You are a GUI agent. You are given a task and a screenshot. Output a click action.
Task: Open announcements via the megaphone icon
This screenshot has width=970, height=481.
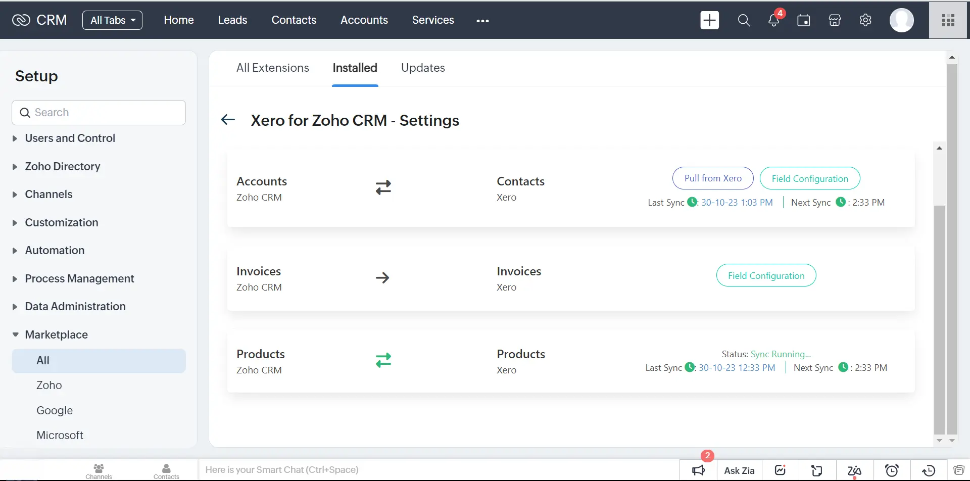pos(698,470)
